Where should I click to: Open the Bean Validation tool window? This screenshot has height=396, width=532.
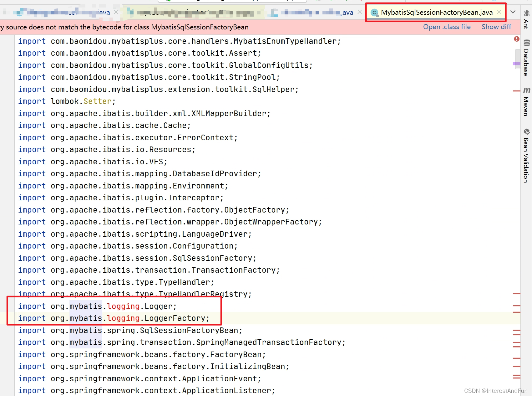point(526,156)
